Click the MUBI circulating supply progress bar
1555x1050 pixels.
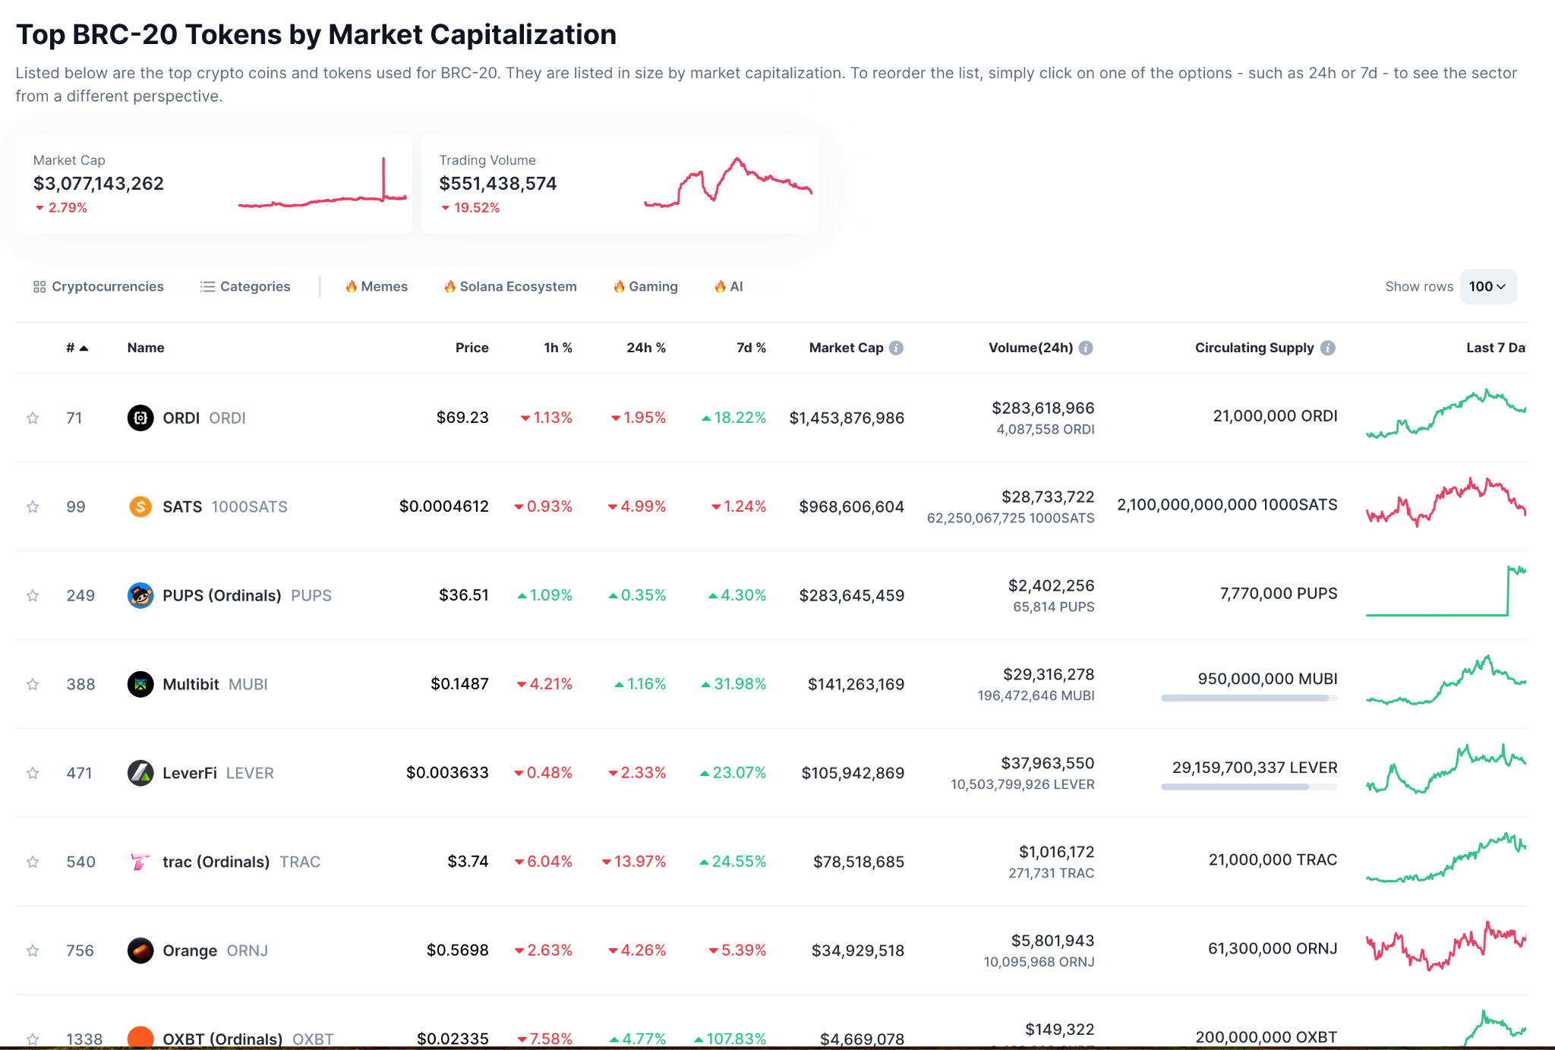tap(1249, 698)
